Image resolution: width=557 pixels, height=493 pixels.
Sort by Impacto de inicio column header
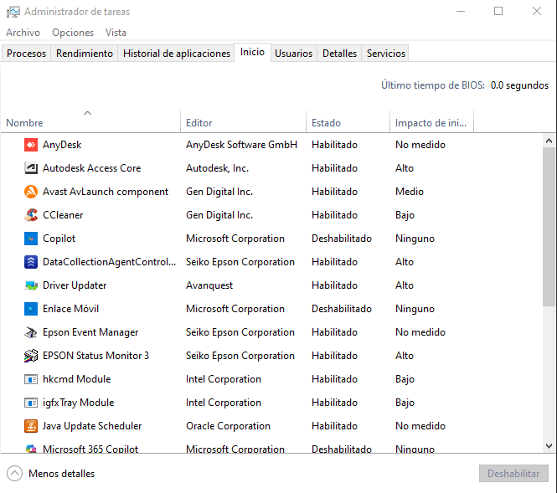pyautogui.click(x=431, y=122)
